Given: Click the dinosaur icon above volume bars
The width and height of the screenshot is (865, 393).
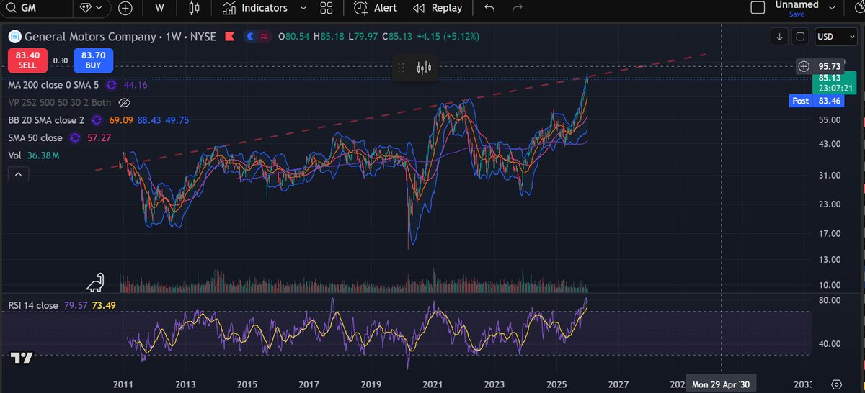Looking at the screenshot, I should click(95, 282).
